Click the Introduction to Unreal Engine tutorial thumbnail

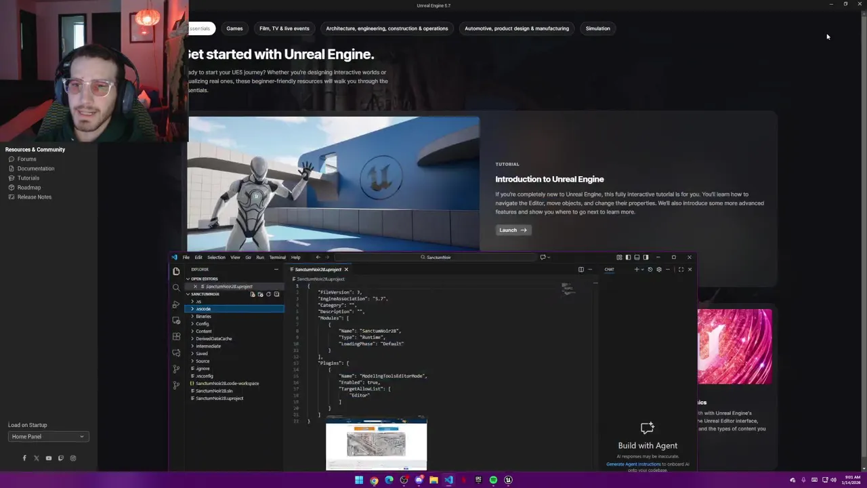coord(333,184)
